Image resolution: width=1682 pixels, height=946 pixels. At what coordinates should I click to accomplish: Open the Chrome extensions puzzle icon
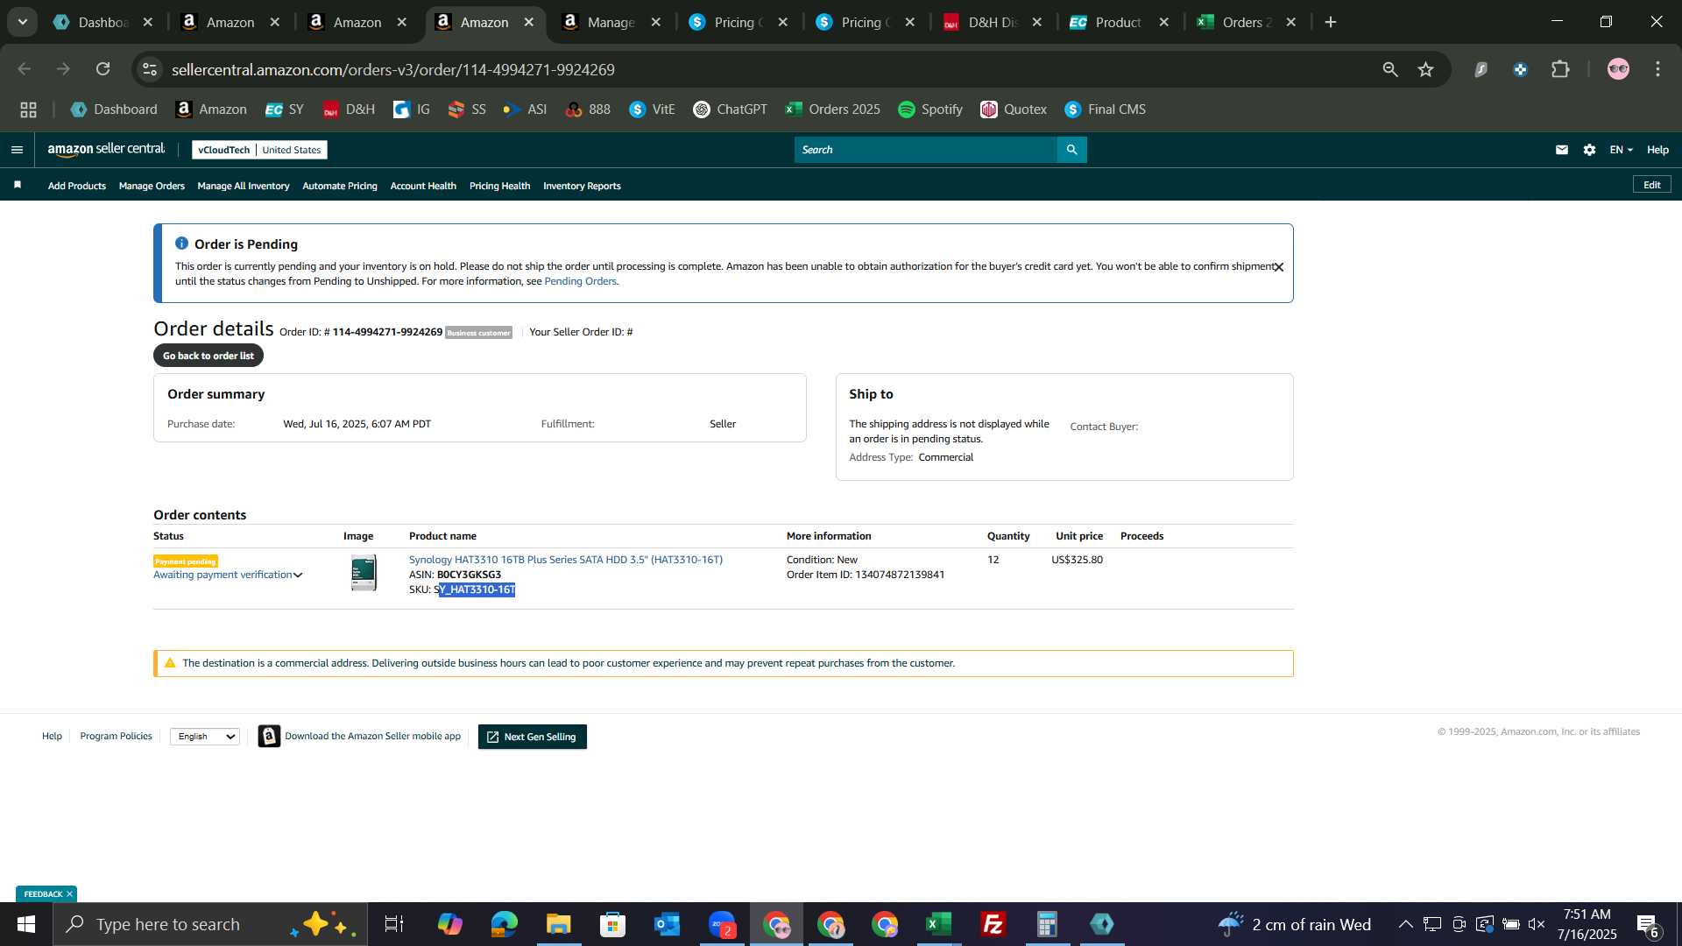click(x=1560, y=69)
